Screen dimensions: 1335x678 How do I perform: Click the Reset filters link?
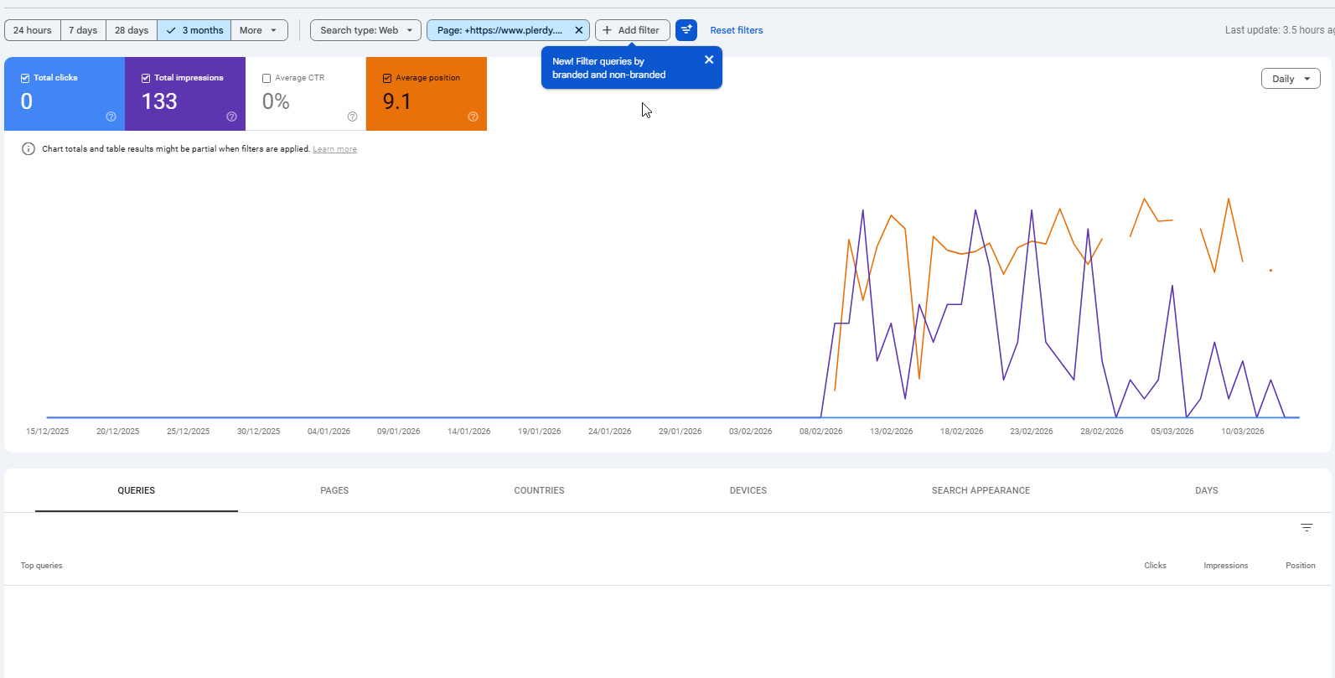click(736, 30)
